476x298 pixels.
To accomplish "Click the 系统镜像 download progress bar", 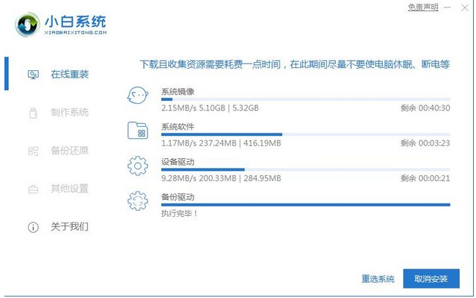I will (305, 99).
